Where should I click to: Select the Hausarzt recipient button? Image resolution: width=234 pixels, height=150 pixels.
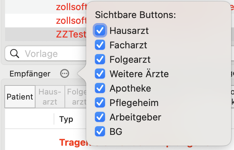coord(50,97)
